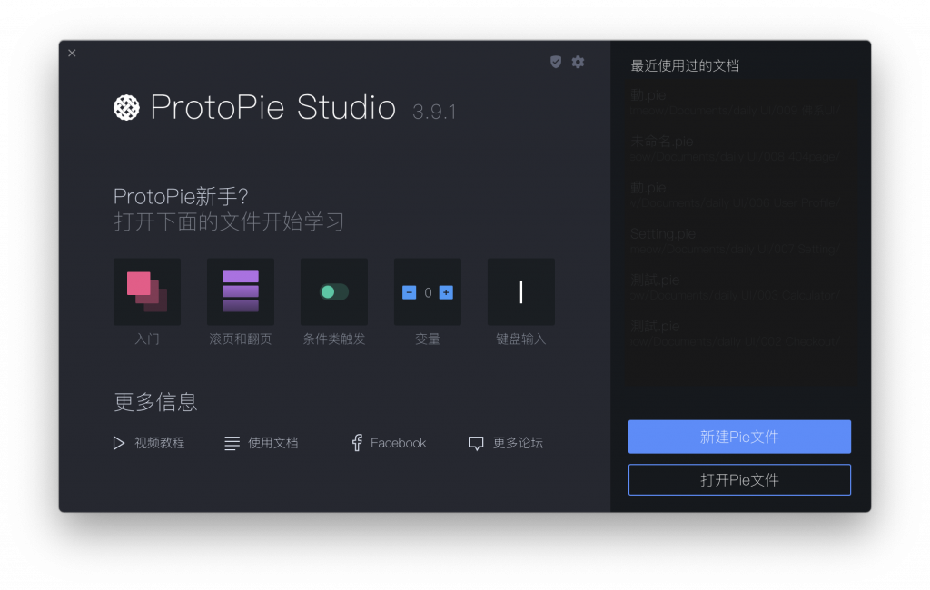Open the 入门 tutorial file

(x=147, y=291)
